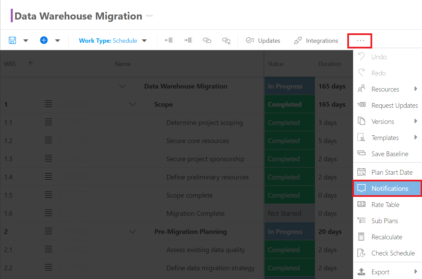
Task: Open hamburger menu for row 1.5
Action: click(x=48, y=195)
